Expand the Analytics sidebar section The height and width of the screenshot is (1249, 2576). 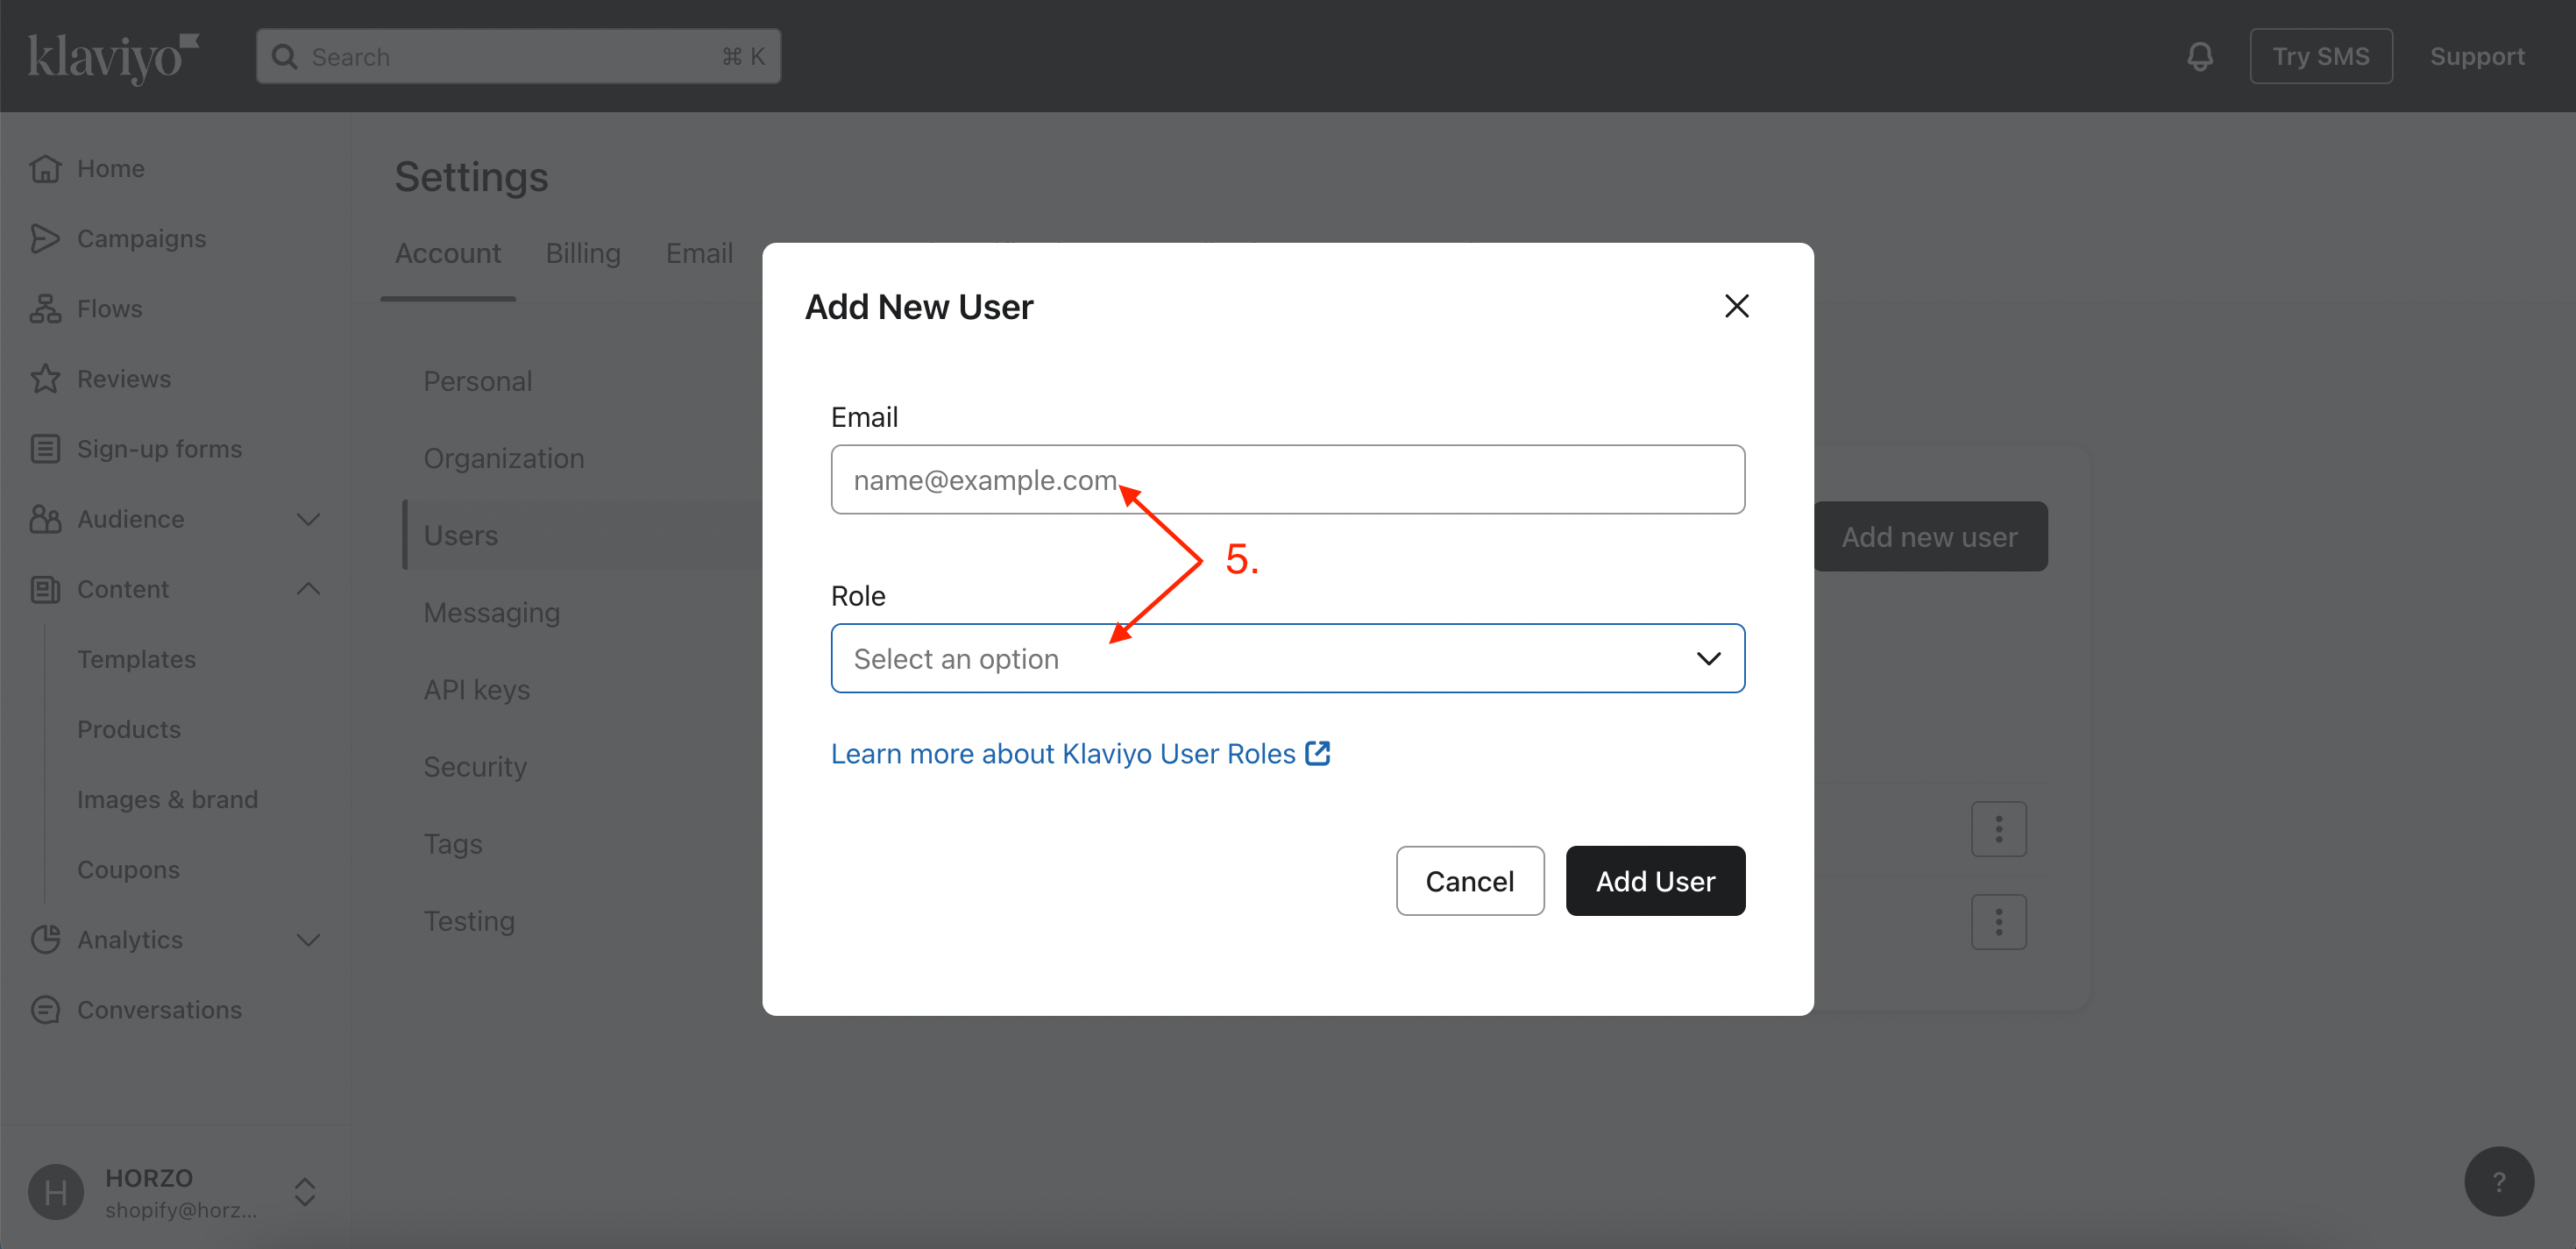coord(308,939)
